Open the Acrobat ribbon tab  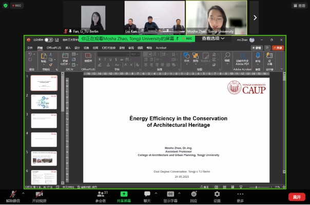pos(161,48)
